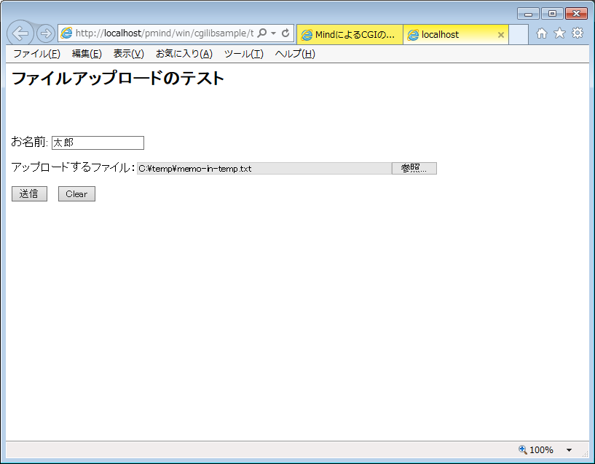Open the ファイル(F) menu

(37, 54)
